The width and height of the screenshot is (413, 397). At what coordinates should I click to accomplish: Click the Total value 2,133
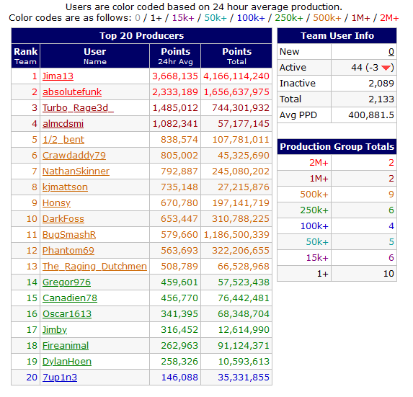pyautogui.click(x=381, y=99)
